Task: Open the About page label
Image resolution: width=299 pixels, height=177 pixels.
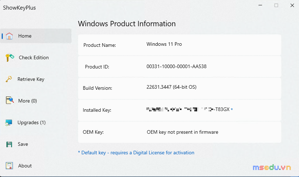Action: point(25,166)
